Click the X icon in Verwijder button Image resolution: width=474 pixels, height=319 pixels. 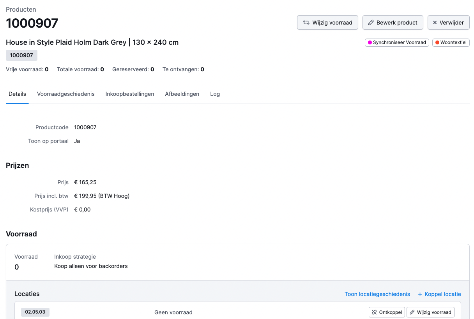coord(435,23)
